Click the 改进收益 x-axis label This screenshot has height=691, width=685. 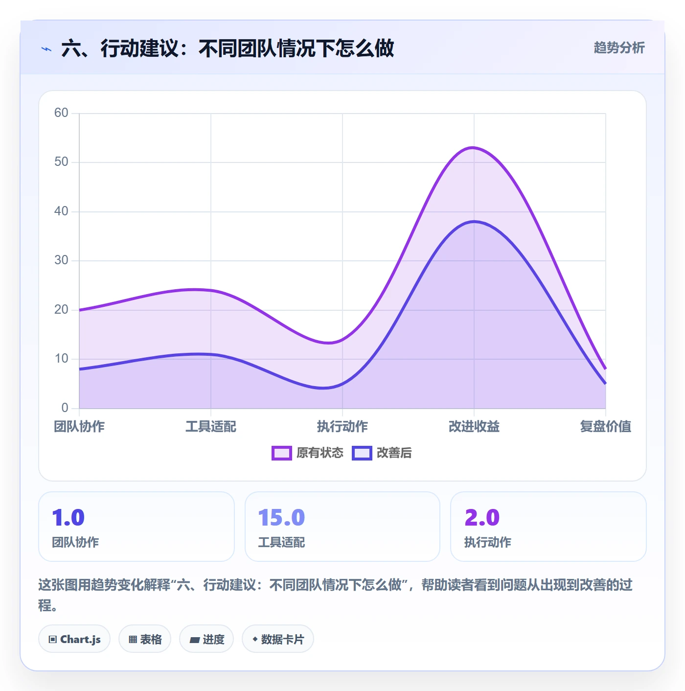click(x=474, y=427)
